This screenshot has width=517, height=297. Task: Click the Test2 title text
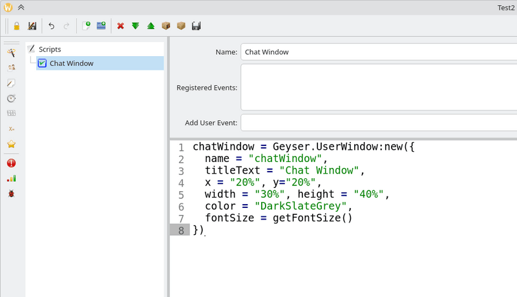click(506, 8)
